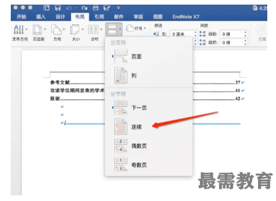Expand the Undo history dropdown arrow
Viewport: 276px width, 201px height.
(x=76, y=8)
